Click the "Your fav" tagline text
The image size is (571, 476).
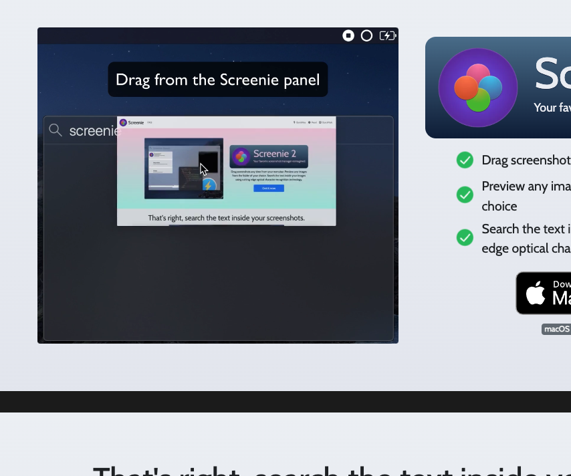pyautogui.click(x=552, y=108)
